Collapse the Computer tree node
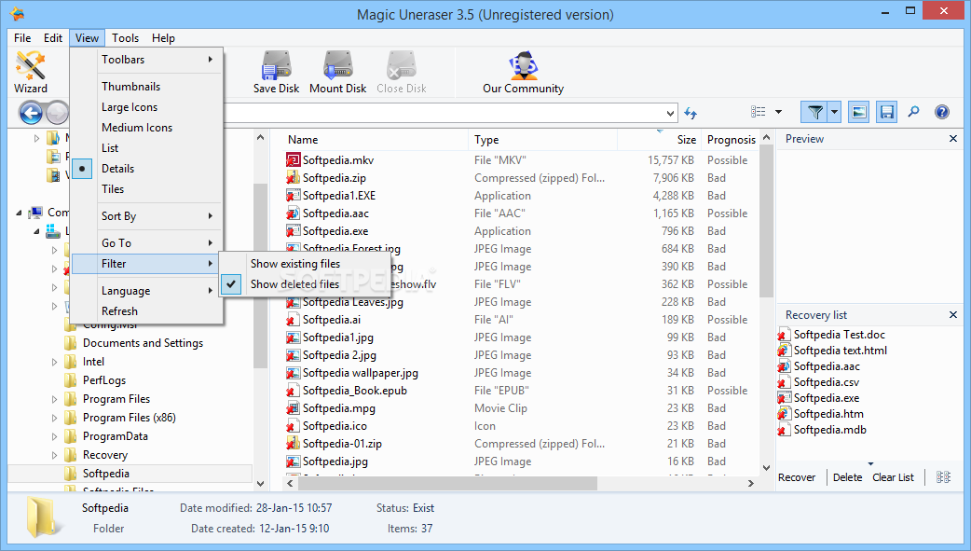 [x=19, y=214]
